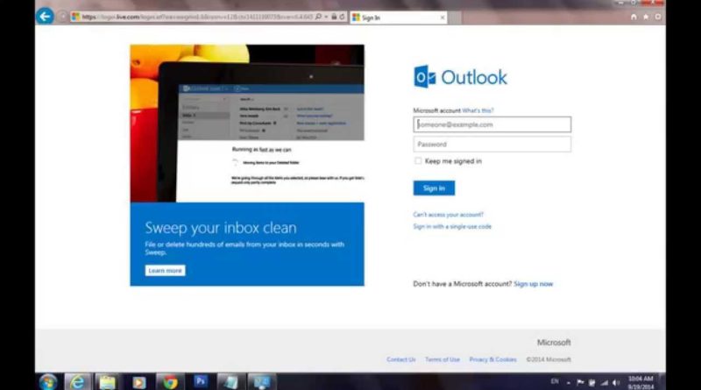The height and width of the screenshot is (390, 701).
Task: Click the browser back arrow button
Action: pyautogui.click(x=45, y=16)
